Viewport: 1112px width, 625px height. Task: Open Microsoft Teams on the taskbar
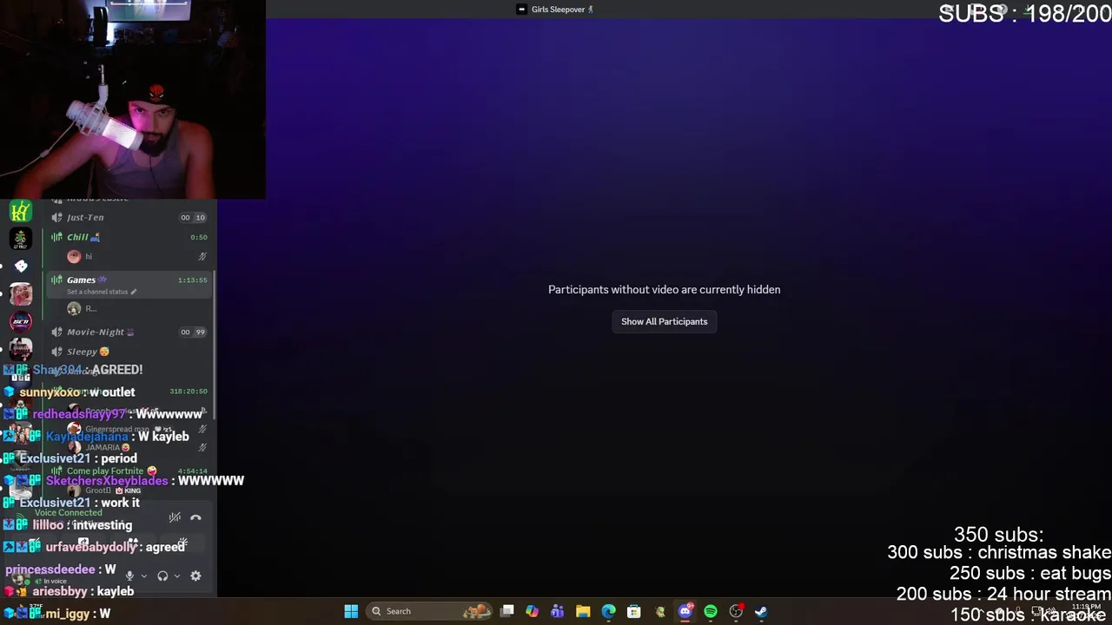(557, 611)
